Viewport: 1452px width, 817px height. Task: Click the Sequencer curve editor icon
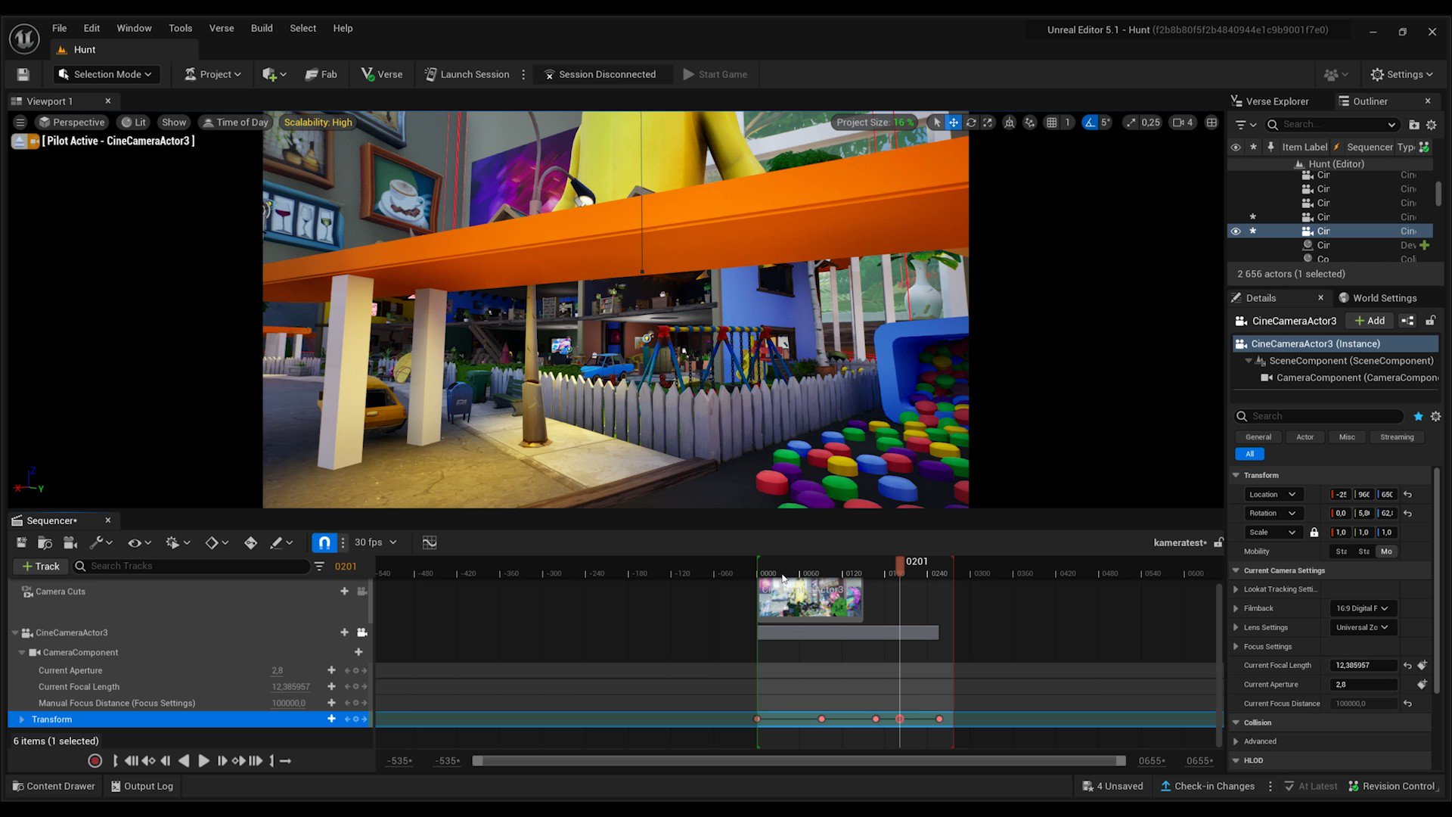pyautogui.click(x=430, y=542)
